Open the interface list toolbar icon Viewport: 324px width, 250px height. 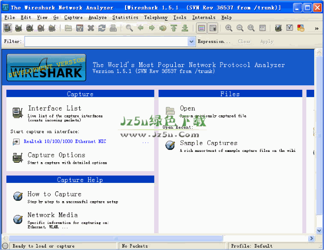point(8,28)
